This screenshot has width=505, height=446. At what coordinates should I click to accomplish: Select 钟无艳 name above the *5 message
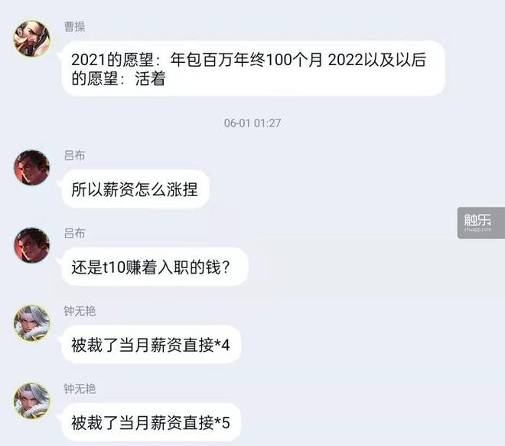[x=80, y=389]
